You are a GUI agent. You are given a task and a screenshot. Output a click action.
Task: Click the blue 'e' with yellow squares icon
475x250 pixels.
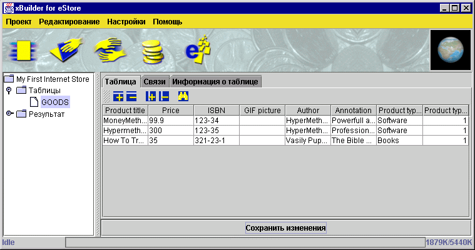click(x=198, y=49)
